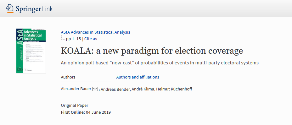Viewport: 292px width, 125px height.
Task: Click the email envelope icon beside Alexander Bauer
Action: pos(95,89)
